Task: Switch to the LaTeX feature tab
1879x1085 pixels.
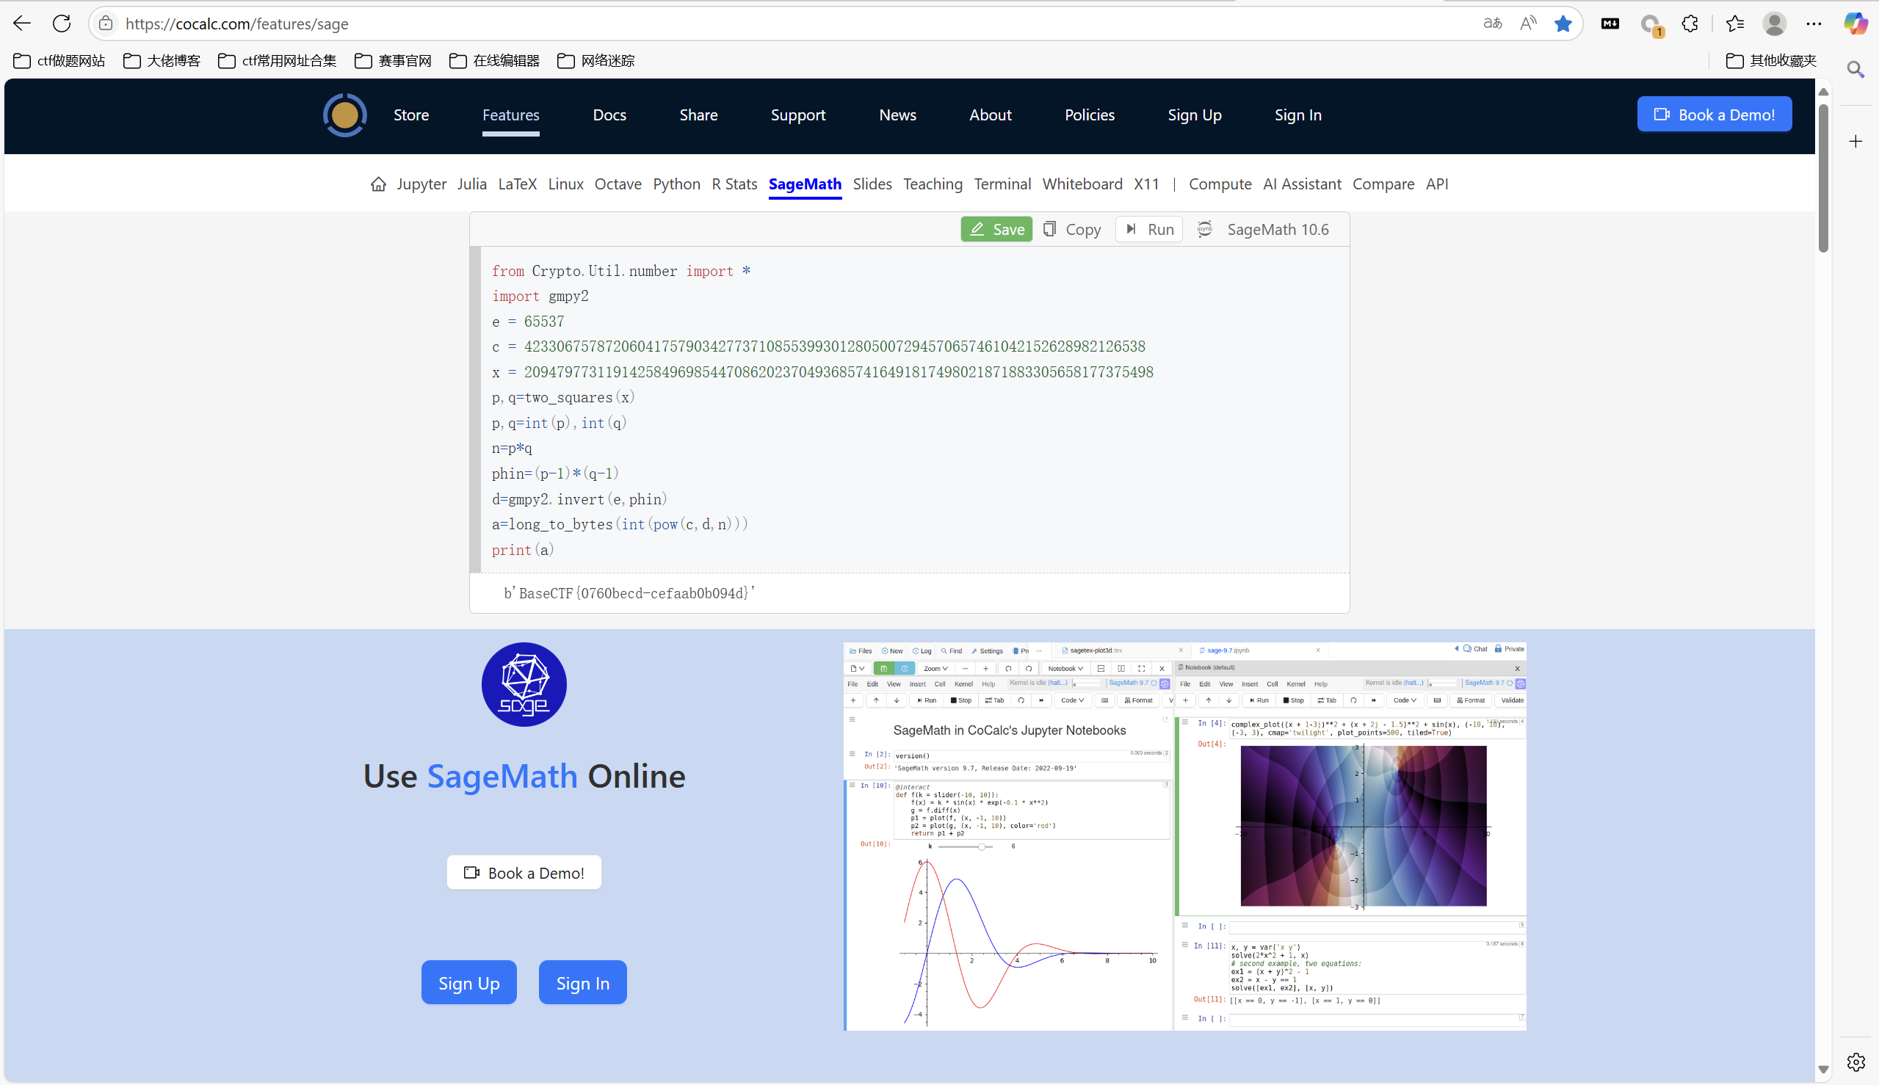Action: 517,184
